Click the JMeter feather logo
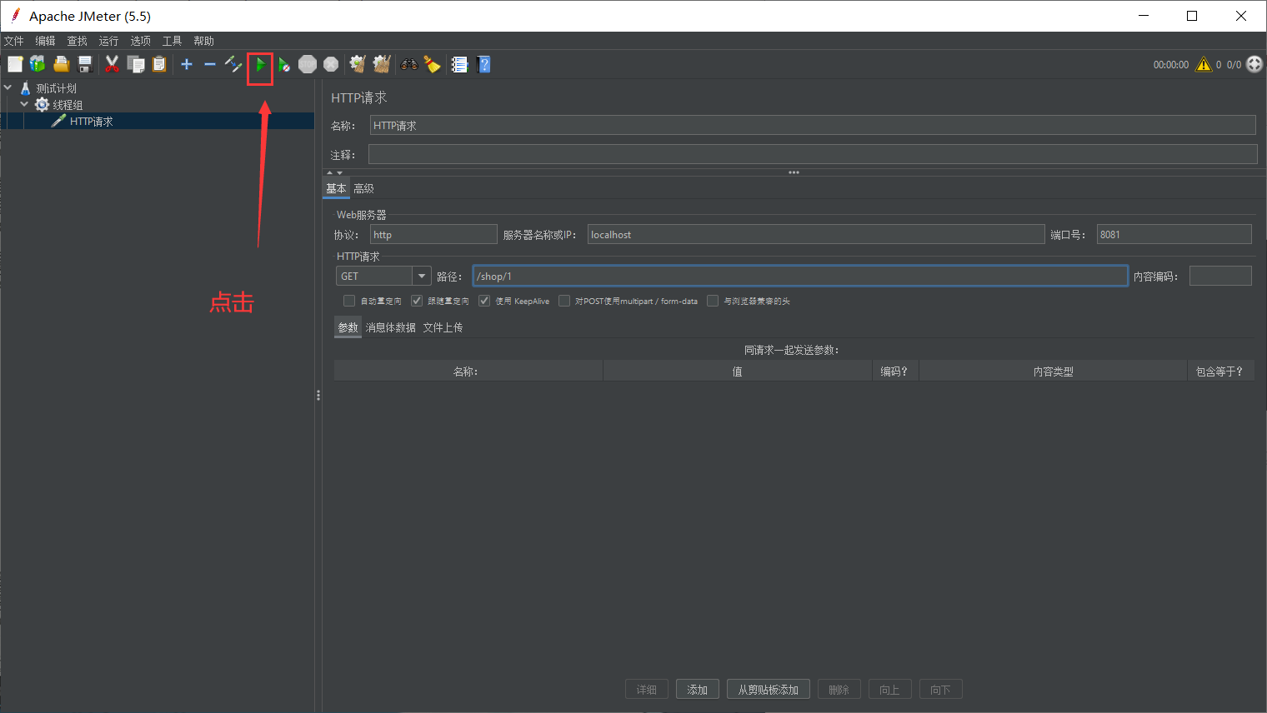The width and height of the screenshot is (1267, 713). (x=15, y=15)
